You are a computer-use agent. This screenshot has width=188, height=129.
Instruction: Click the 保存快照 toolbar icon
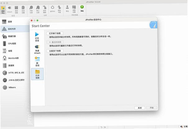16,10
